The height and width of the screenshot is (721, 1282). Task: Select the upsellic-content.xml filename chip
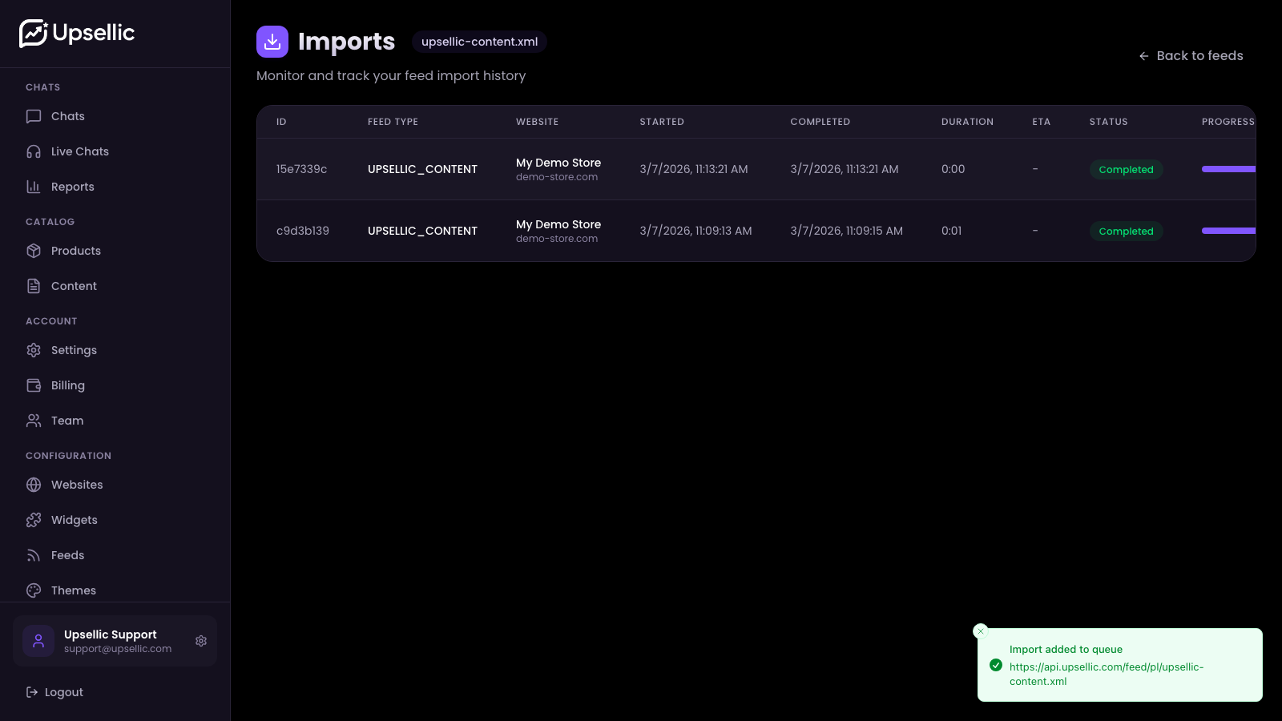[479, 41]
